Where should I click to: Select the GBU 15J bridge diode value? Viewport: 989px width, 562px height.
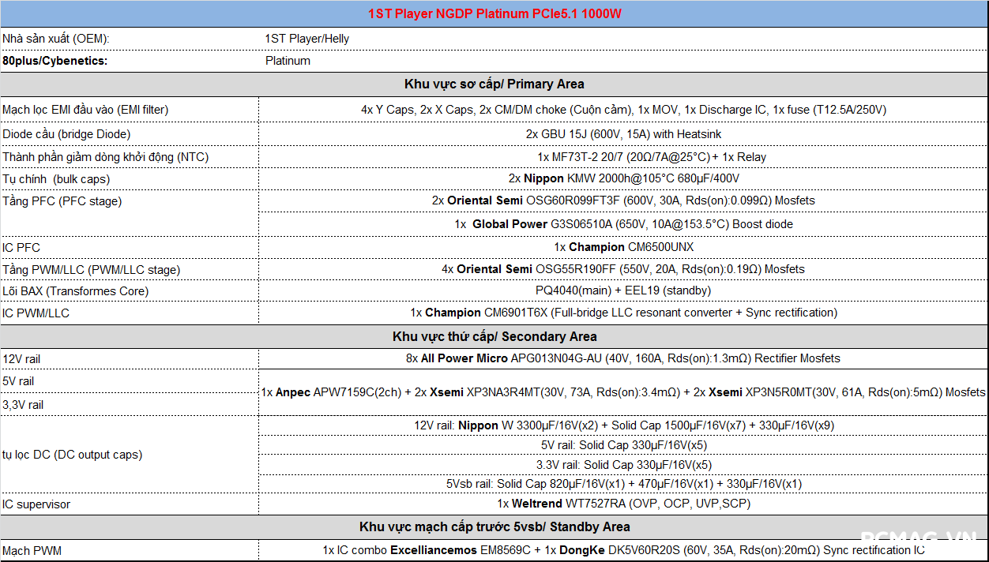pyautogui.click(x=623, y=134)
